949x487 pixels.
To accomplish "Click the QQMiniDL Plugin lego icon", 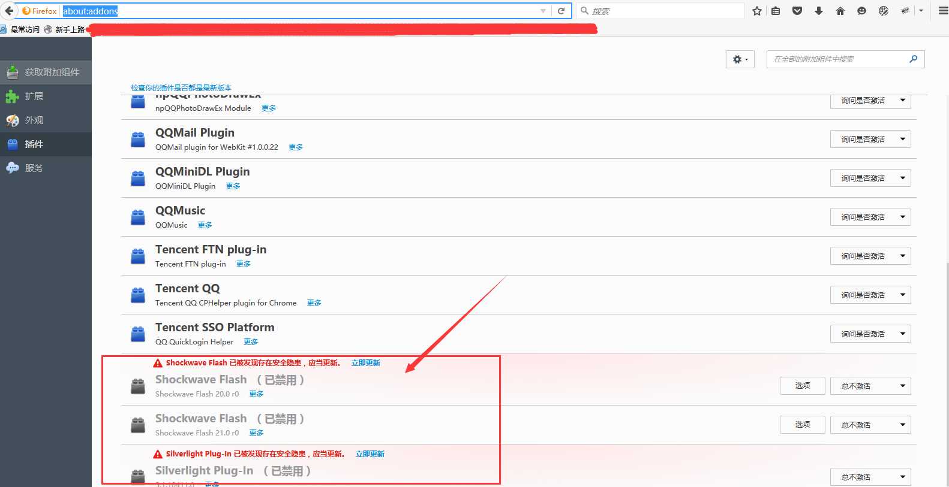I will [x=138, y=179].
